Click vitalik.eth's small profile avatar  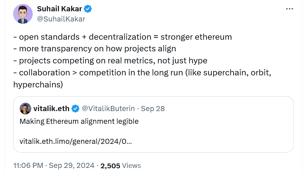click(x=25, y=108)
